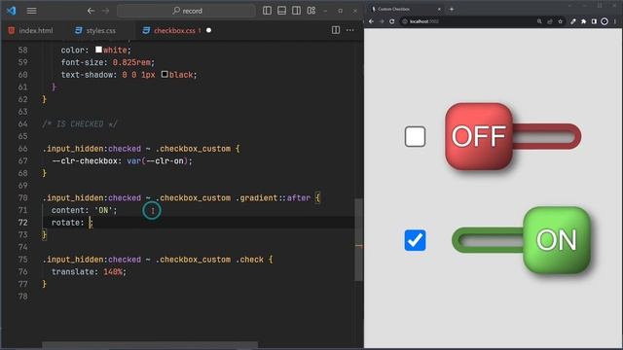623x350 pixels.
Task: Open the VS Code hamburger menu
Action: [31, 11]
